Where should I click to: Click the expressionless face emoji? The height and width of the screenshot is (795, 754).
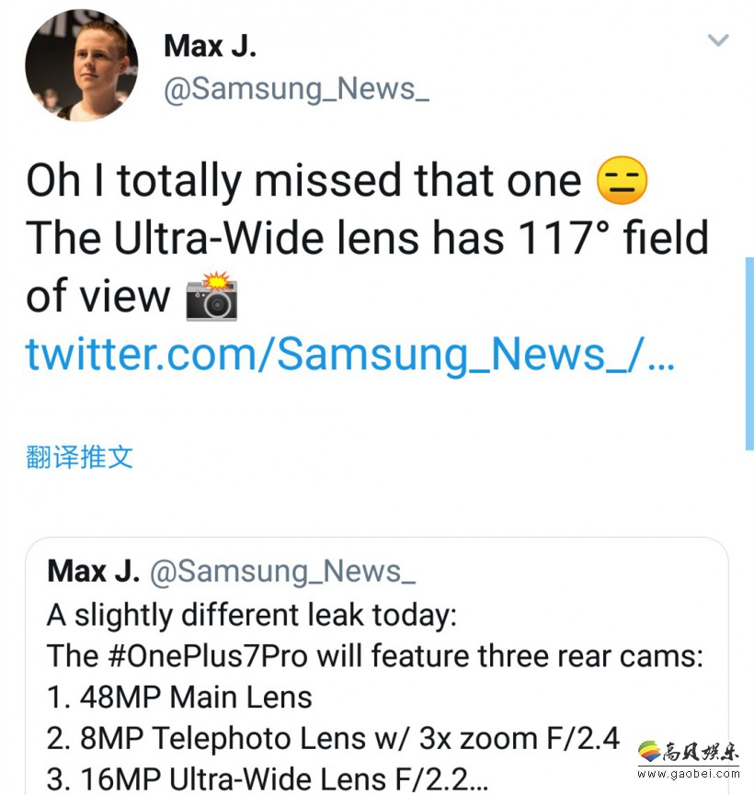[x=622, y=180]
